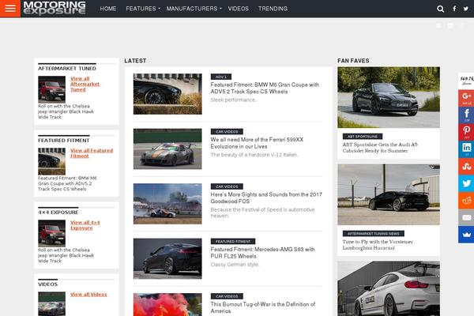This screenshot has height=316, width=474.
Task: Click the Fan Faves section heading
Action: 353,61
